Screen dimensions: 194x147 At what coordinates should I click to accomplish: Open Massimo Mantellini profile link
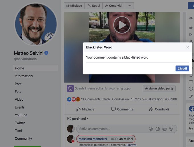(x=93, y=139)
